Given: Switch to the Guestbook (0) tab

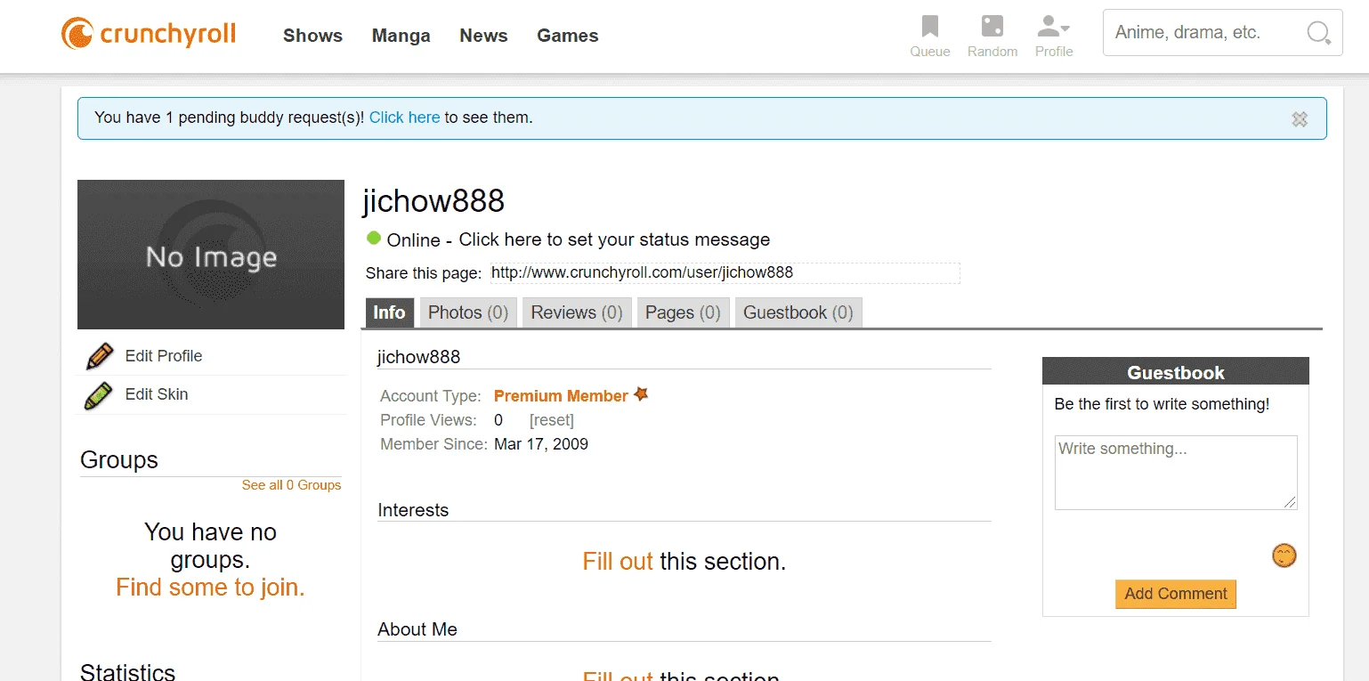Looking at the screenshot, I should coord(798,312).
